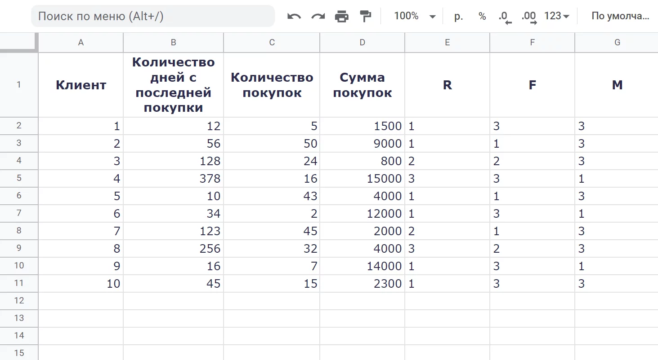Select the Paint format roller icon

366,17
